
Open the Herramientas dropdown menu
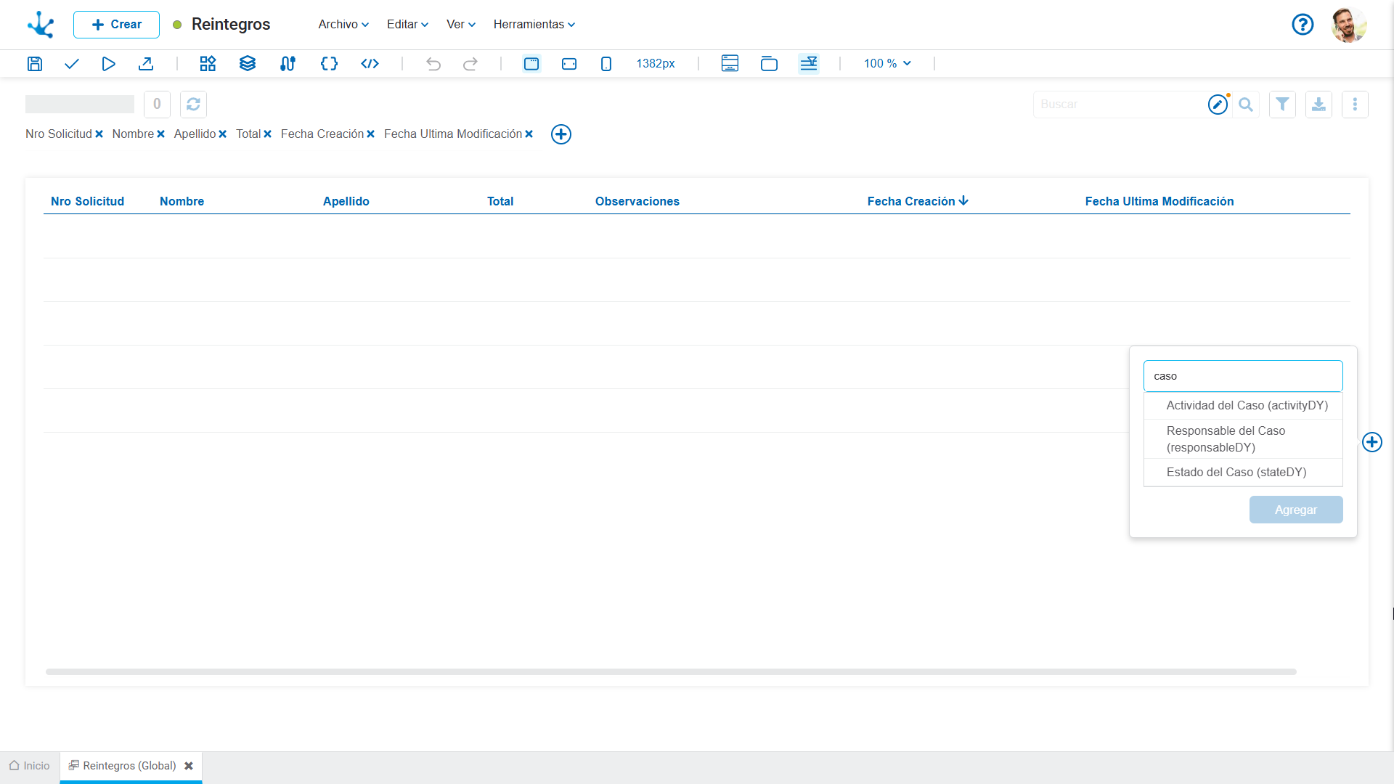click(x=534, y=25)
